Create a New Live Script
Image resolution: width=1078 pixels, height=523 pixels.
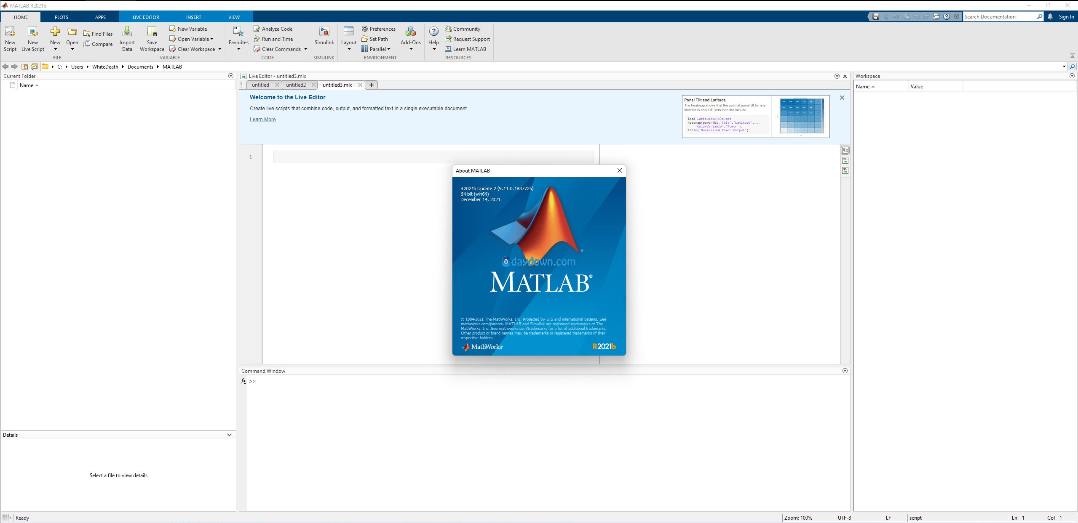(x=33, y=39)
